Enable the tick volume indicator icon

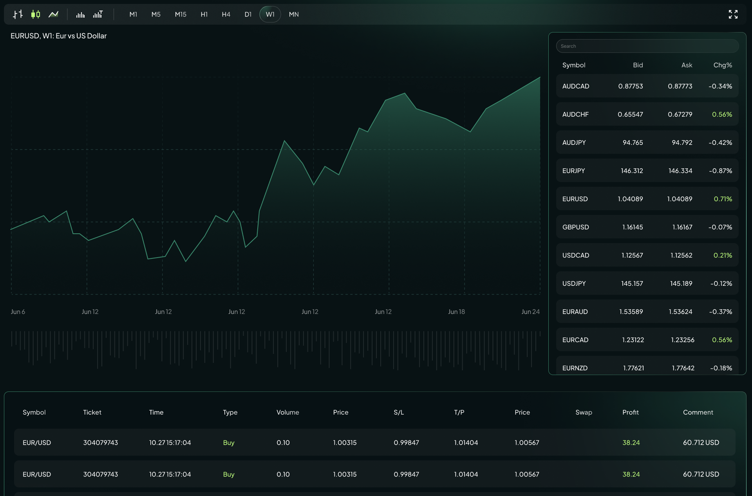98,14
